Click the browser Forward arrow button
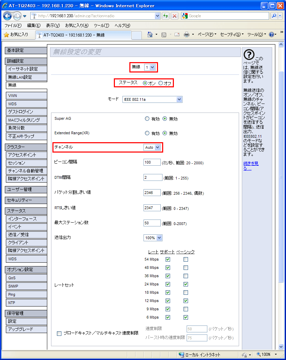Image resolution: width=286 pixels, height=360 pixels. tap(17, 16)
